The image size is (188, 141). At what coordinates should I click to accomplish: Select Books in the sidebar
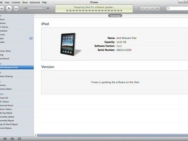pos(2,34)
